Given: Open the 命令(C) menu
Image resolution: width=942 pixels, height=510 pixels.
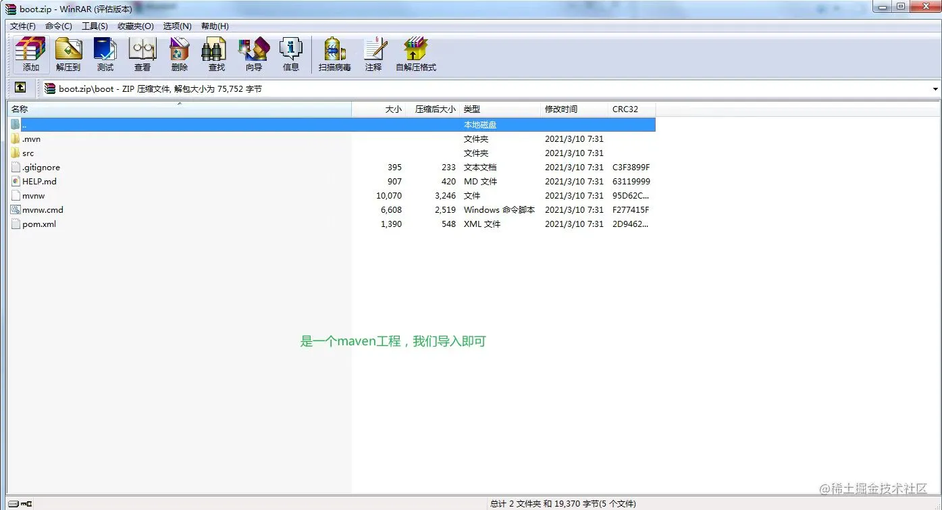Looking at the screenshot, I should pos(58,26).
